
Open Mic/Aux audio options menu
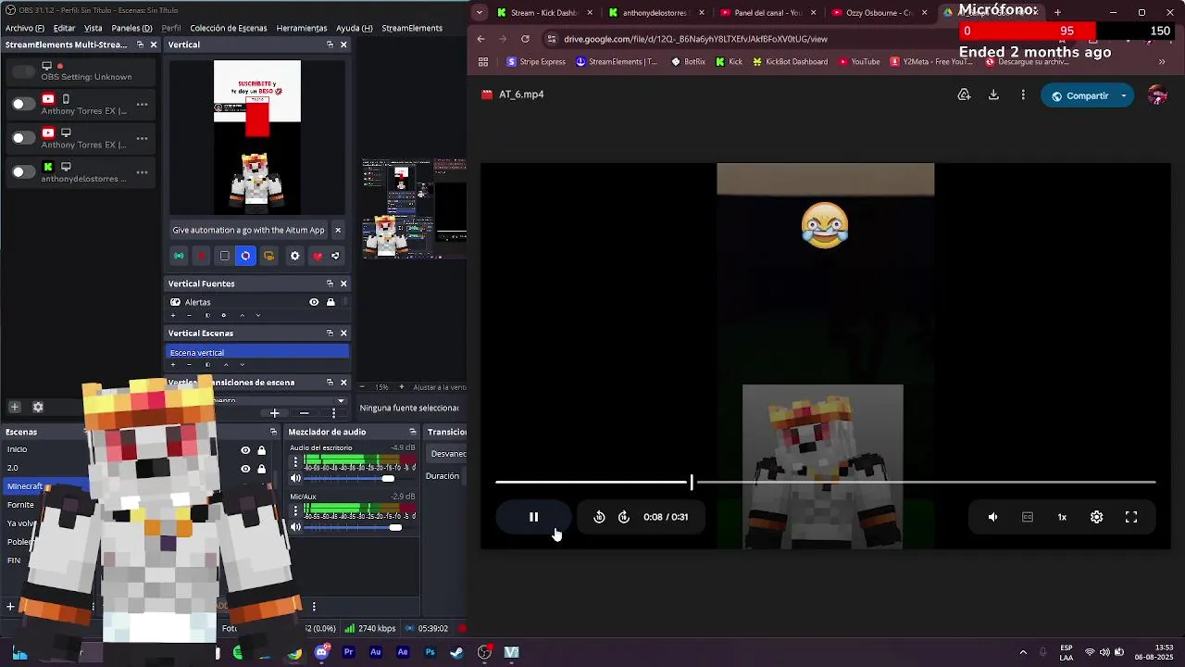(x=296, y=510)
